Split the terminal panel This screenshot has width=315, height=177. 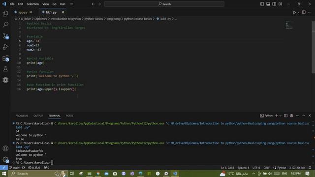(x=285, y=116)
